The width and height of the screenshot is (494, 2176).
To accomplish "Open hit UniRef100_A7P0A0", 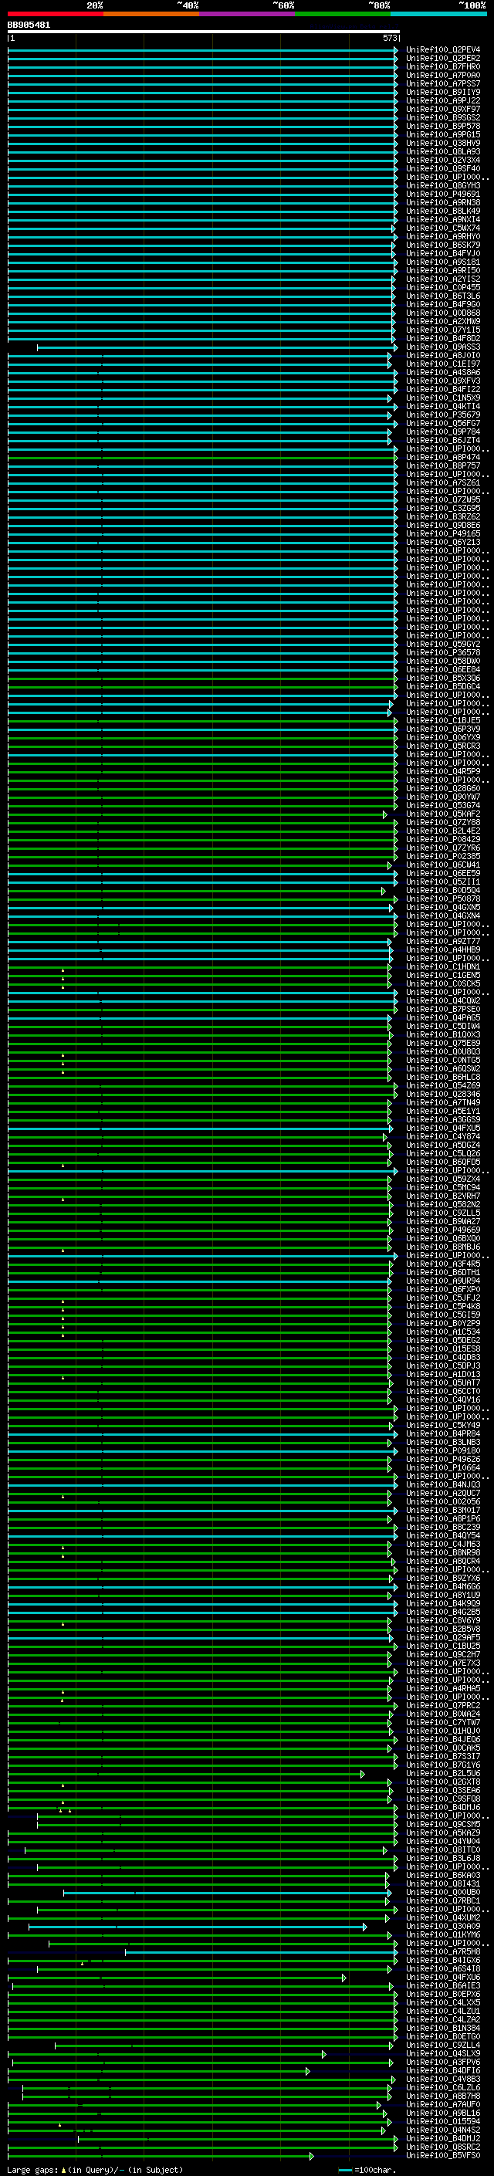I will coord(443,75).
